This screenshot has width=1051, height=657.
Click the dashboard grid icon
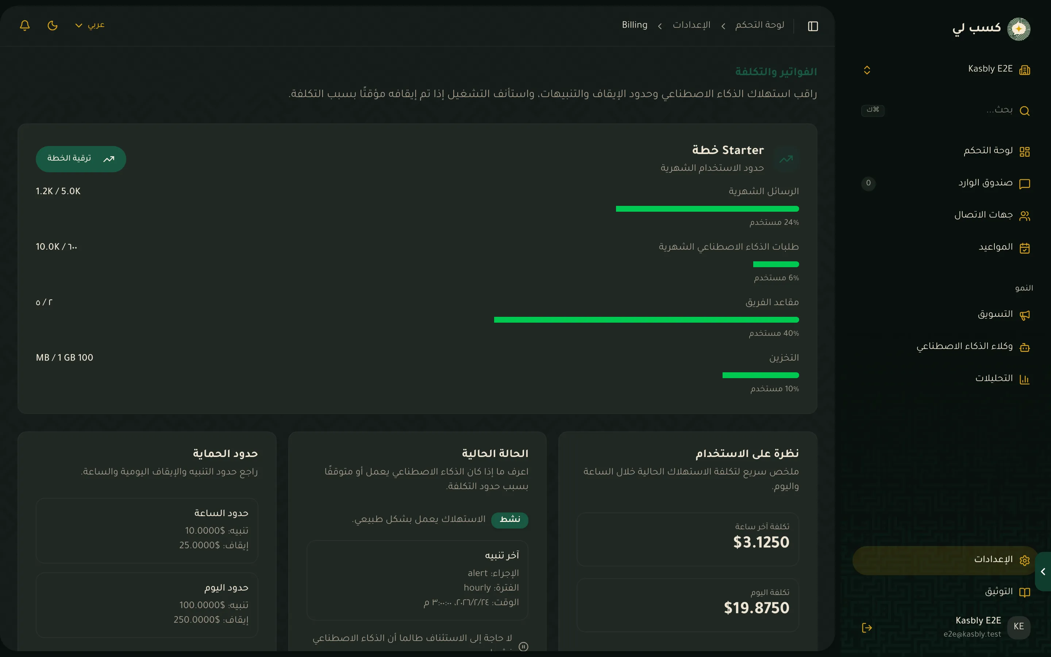tap(1024, 151)
